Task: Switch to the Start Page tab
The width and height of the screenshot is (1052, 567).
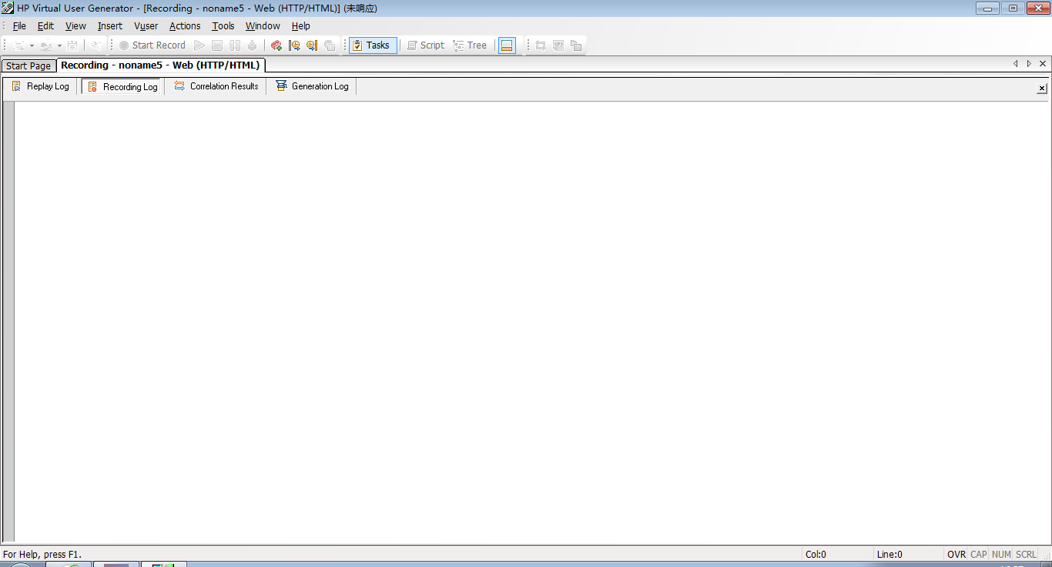Action: (28, 66)
